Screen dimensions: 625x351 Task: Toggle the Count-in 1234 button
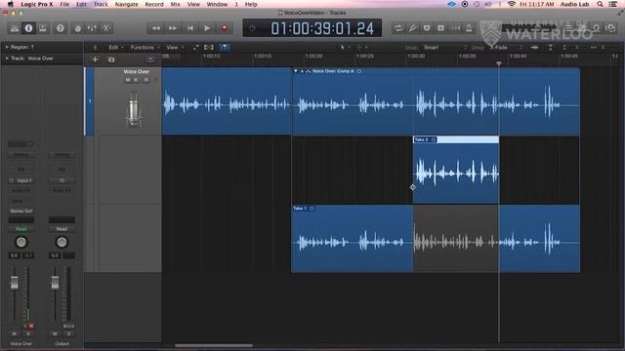click(x=455, y=28)
